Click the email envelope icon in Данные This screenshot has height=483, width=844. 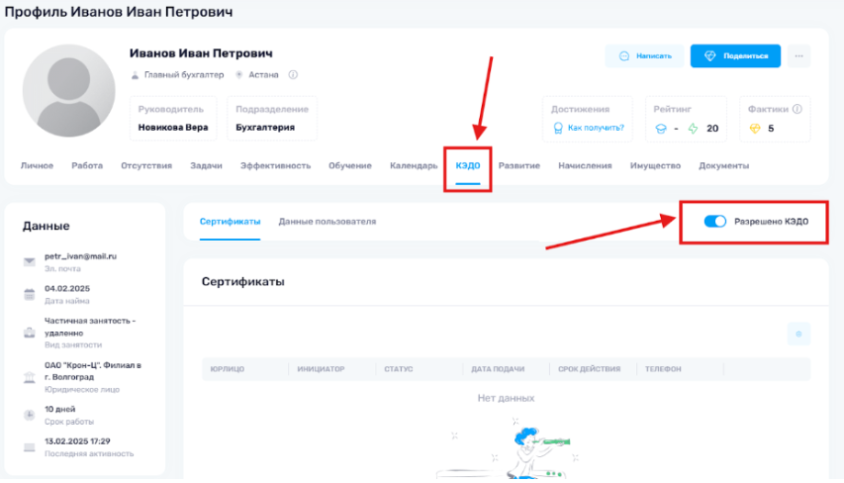[x=30, y=261]
